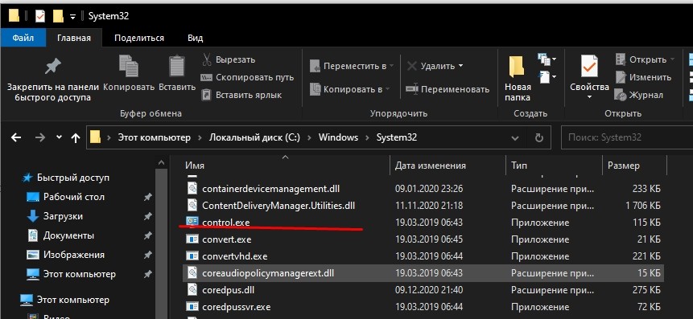
Task: Click Изменить in ribbon
Action: tap(643, 77)
